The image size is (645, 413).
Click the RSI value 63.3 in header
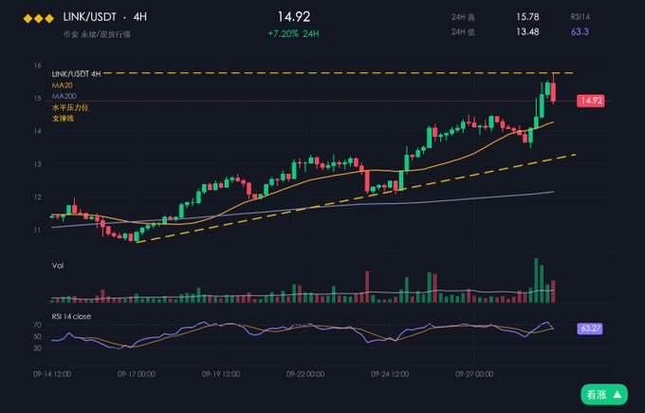580,31
